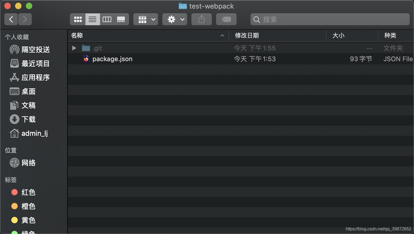414x234 pixels.
Task: Click the 个人收藏 sidebar section header
Action: [x=17, y=37]
